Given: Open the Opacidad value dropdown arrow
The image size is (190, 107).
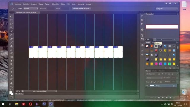Looking at the screenshot, I should tap(177, 78).
